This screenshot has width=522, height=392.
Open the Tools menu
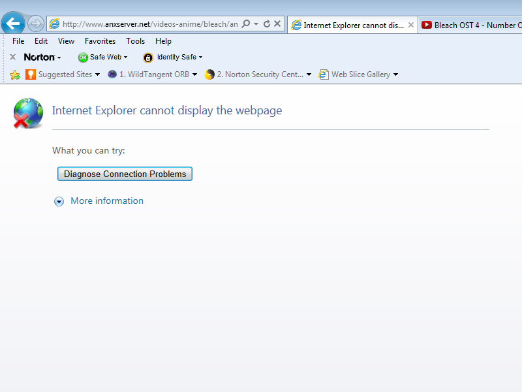[x=136, y=41]
